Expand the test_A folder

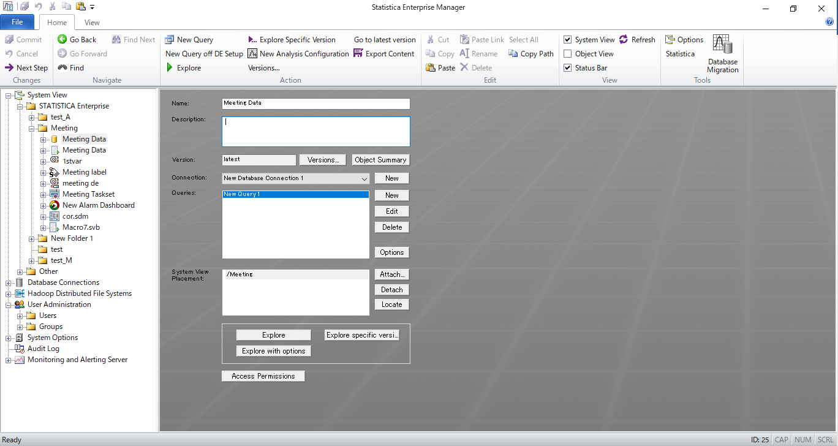pos(32,117)
